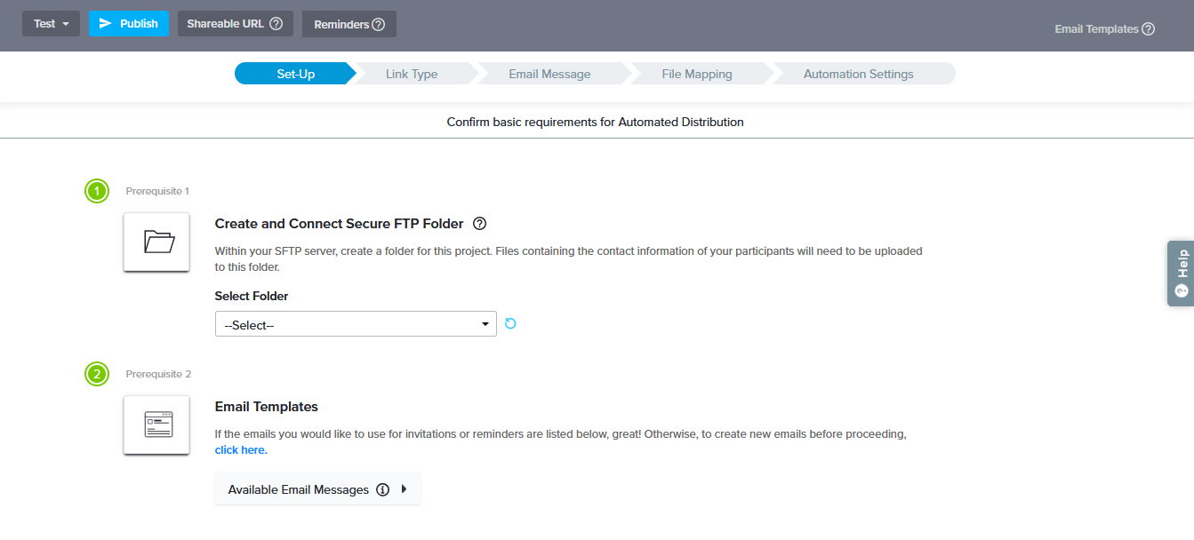Screen dimensions: 1194x540
Task: Go to the Link Type step
Action: [412, 74]
